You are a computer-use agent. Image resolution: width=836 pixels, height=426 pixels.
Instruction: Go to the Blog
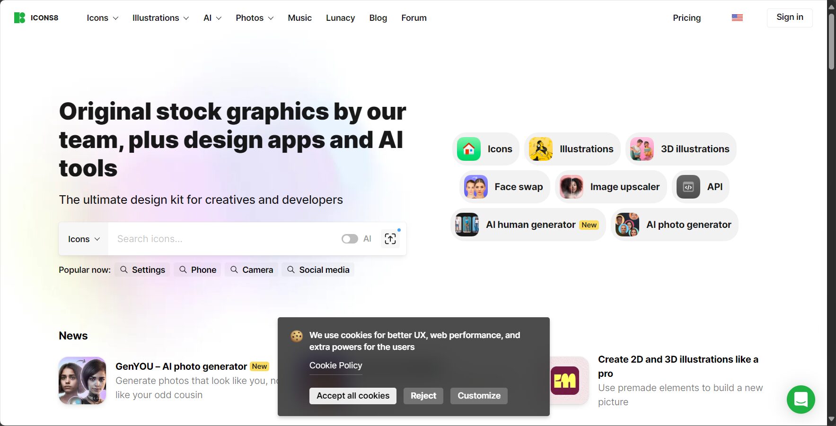click(x=378, y=18)
